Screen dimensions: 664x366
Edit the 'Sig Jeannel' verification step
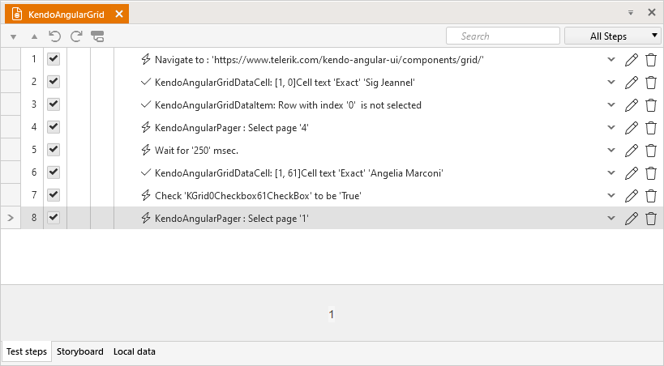(x=632, y=82)
